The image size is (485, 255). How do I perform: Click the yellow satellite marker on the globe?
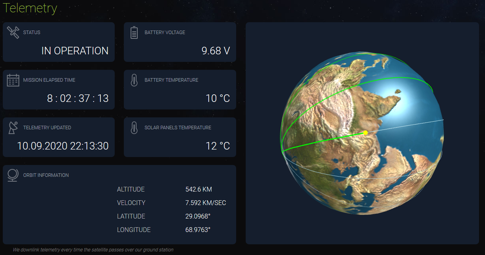[x=365, y=132]
